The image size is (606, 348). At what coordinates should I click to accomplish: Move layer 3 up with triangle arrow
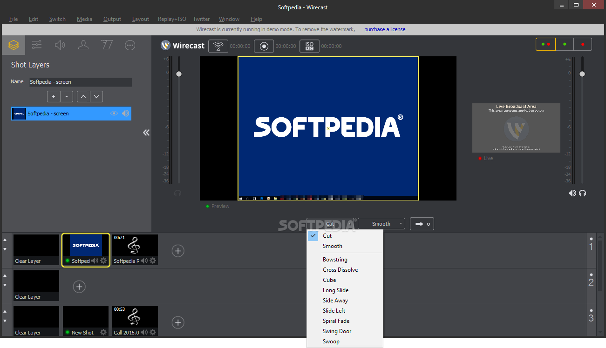tap(5, 311)
